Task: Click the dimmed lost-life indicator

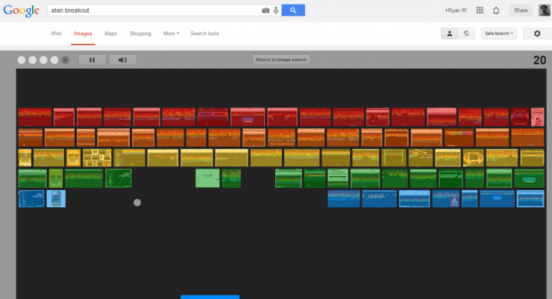Action: [66, 60]
